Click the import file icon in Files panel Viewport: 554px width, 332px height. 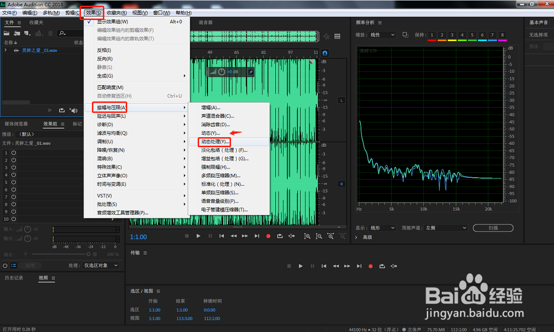pyautogui.click(x=17, y=33)
